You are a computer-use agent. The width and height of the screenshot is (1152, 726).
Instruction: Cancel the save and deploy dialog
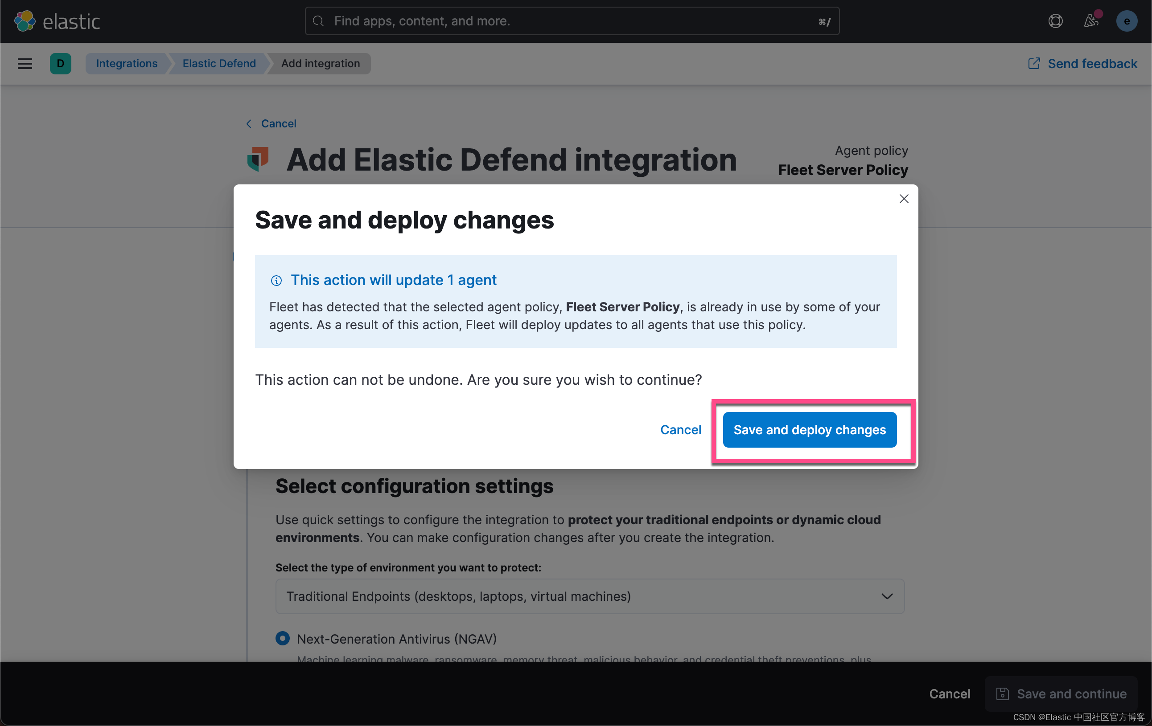tap(680, 430)
